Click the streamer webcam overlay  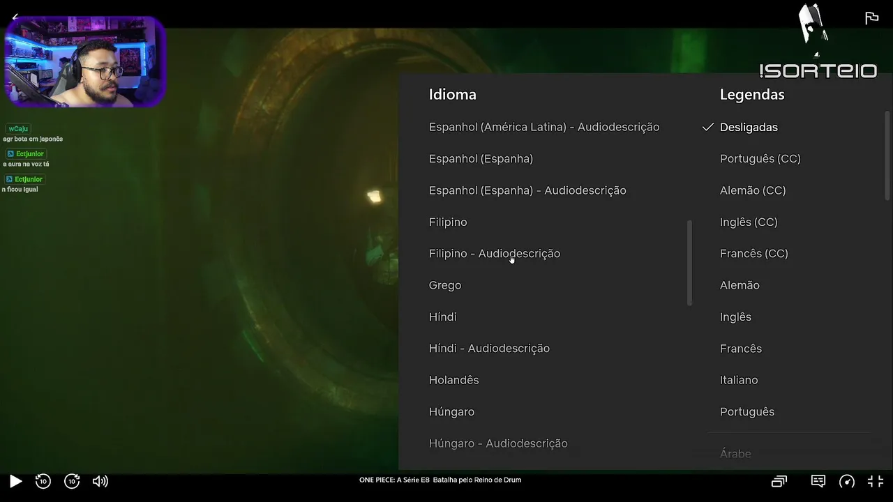85,61
